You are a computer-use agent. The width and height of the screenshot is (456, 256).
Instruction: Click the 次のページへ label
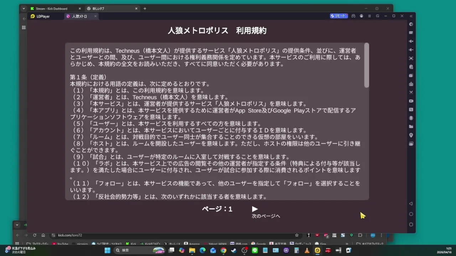click(x=266, y=216)
